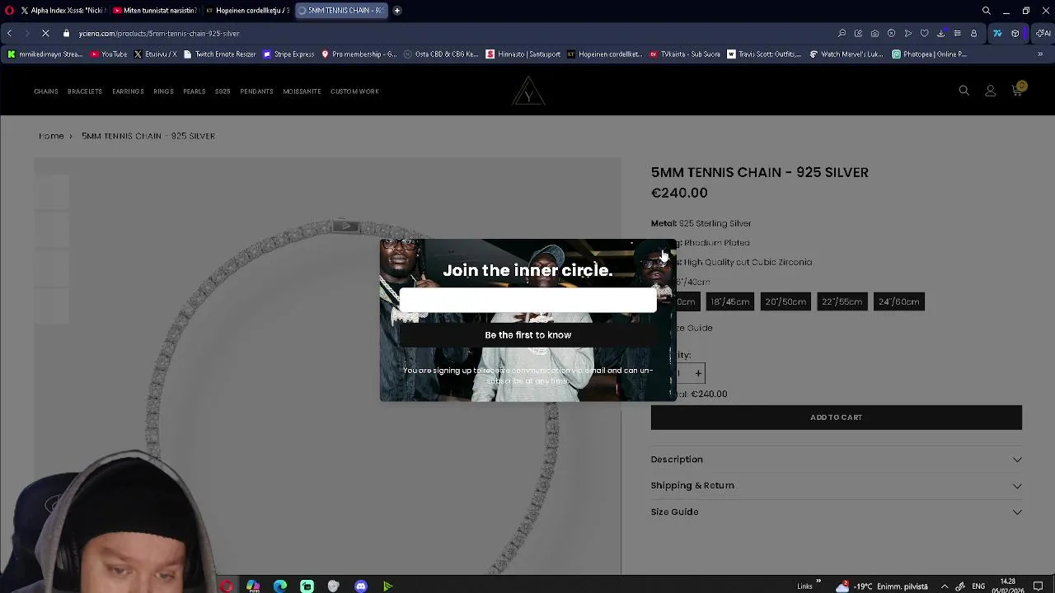Switch to Miten tunnistat narsistin YouTube tab
This screenshot has width=1055, height=593.
pyautogui.click(x=154, y=11)
